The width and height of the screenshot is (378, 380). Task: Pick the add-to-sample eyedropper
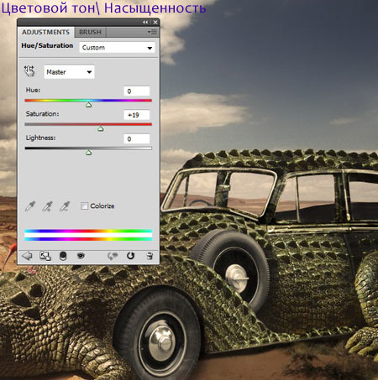click(47, 206)
